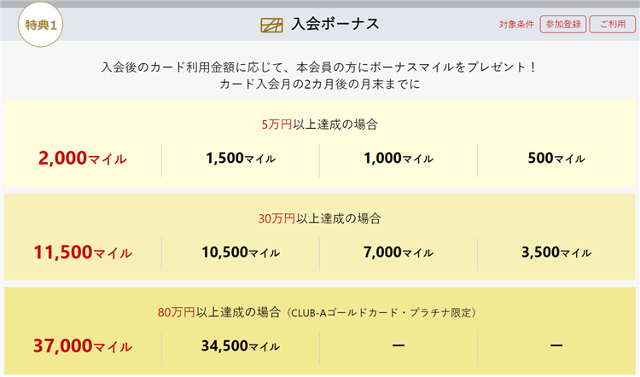This screenshot has height=377, width=640.
Task: Click the 10,500マイル value
Action: tap(241, 252)
